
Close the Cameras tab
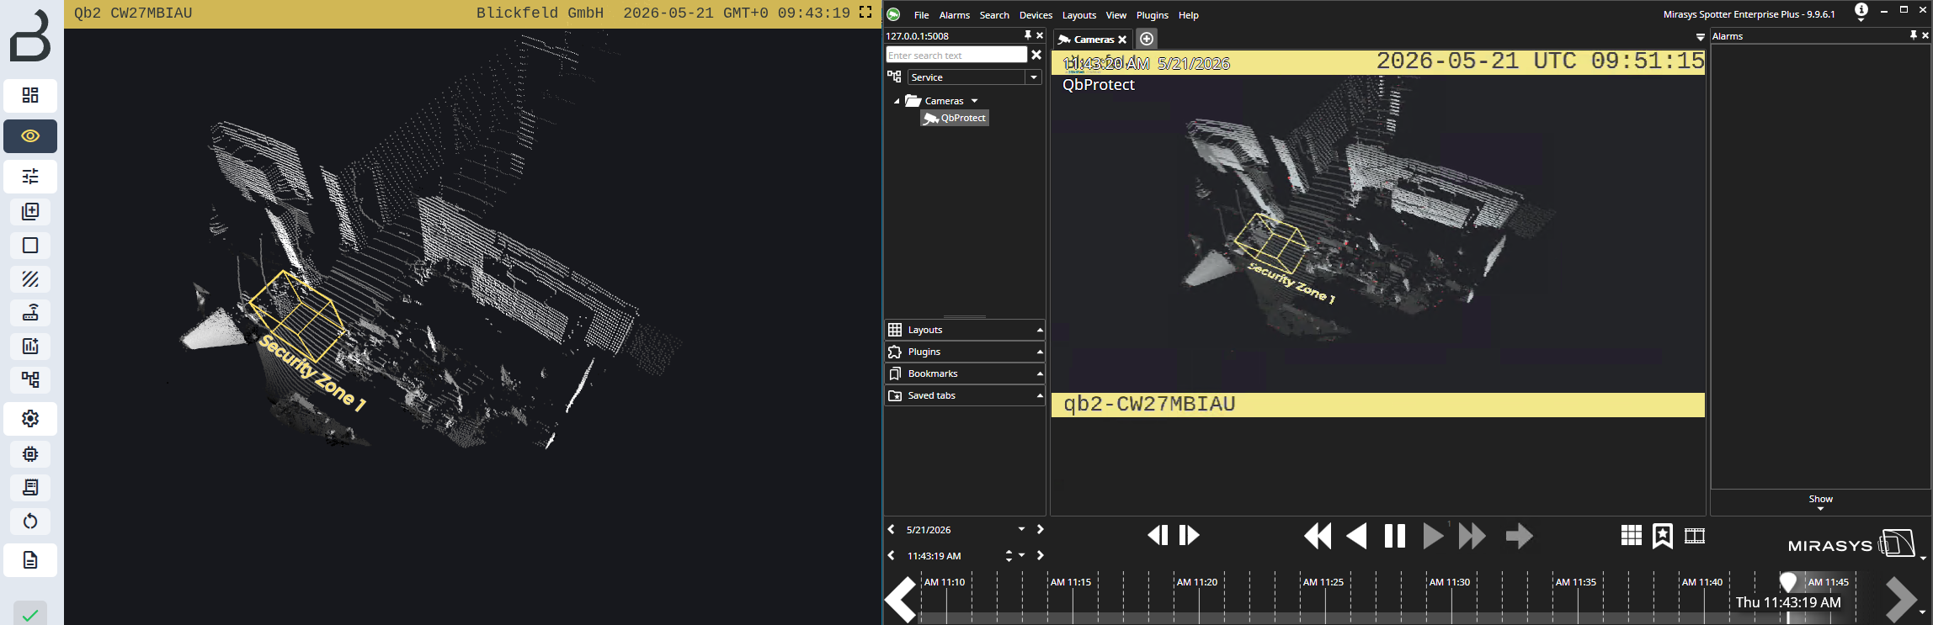pos(1122,40)
